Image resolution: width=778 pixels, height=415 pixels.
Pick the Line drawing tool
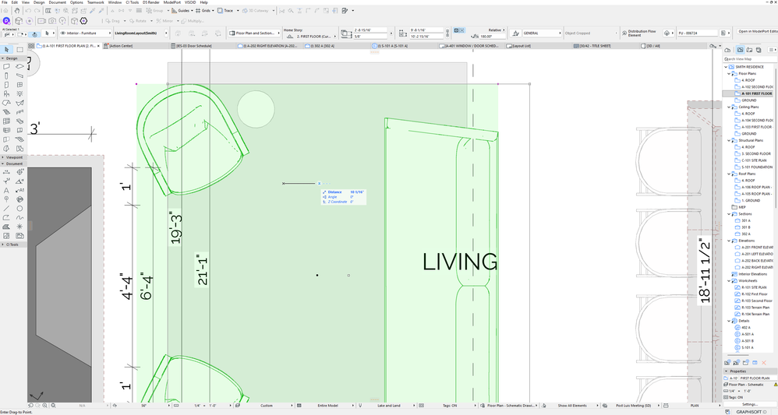7,208
